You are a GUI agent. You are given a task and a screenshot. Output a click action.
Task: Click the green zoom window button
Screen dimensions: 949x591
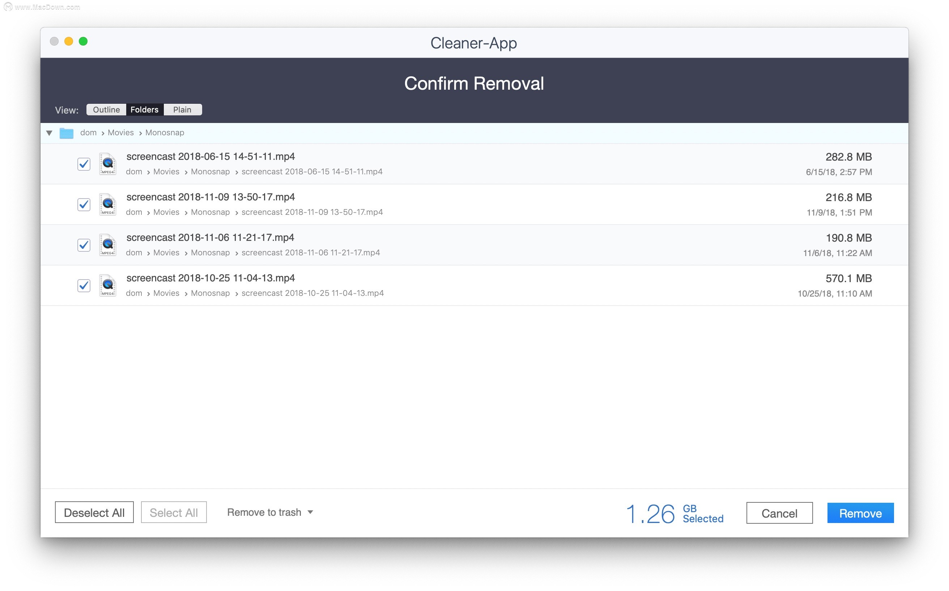[83, 42]
